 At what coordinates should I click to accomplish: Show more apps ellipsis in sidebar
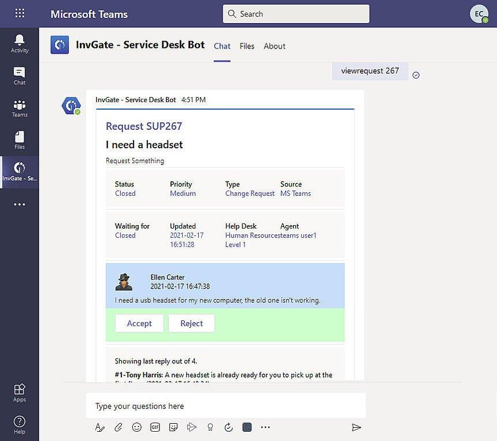[x=19, y=204]
